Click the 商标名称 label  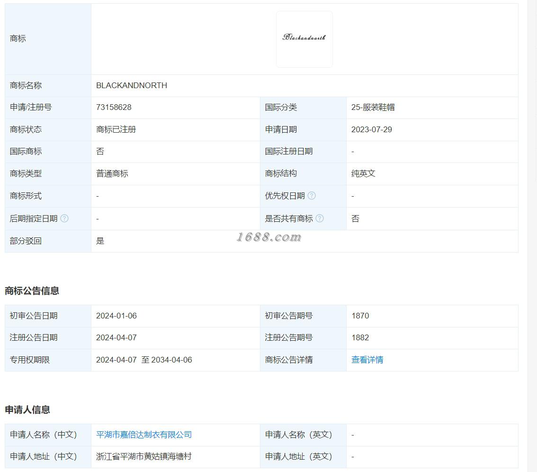point(26,85)
